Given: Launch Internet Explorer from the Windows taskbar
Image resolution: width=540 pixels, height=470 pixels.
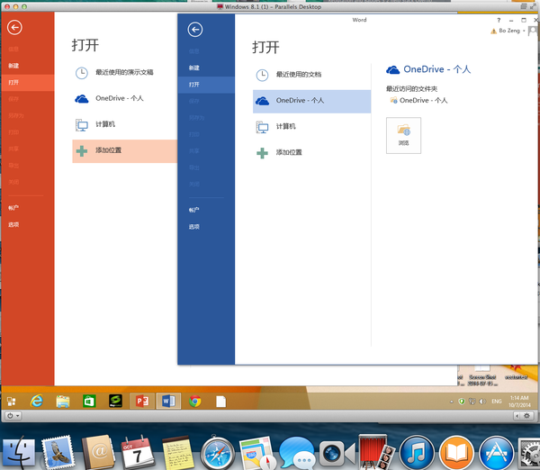Looking at the screenshot, I should coord(37,402).
